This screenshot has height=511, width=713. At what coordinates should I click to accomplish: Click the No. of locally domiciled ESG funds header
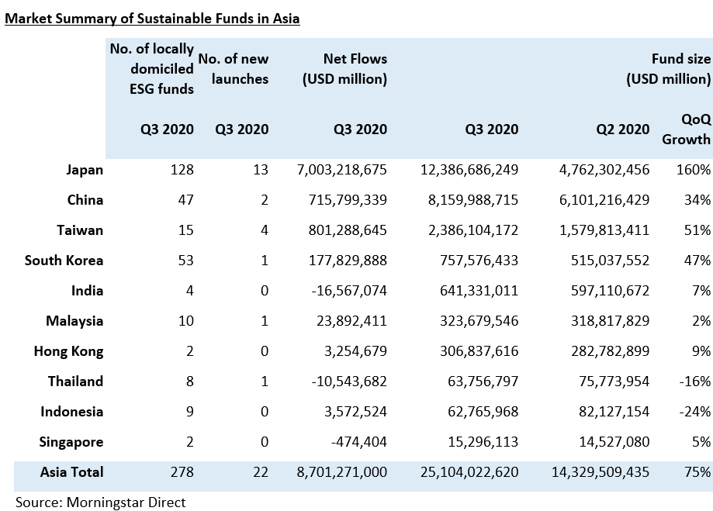point(151,69)
